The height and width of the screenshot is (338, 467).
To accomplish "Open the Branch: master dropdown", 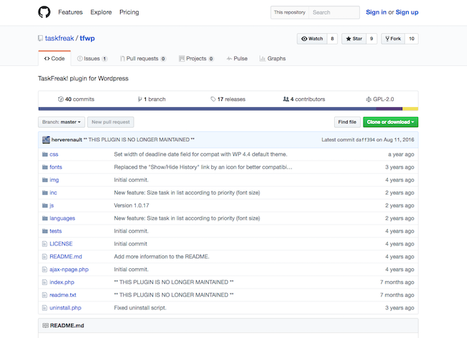I will [61, 122].
